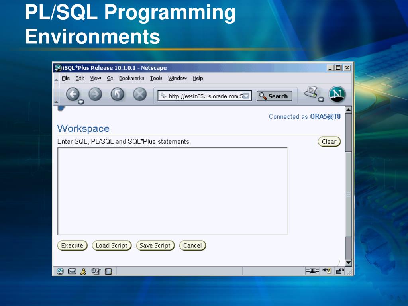Click the popup/cookie eye icon in status bar

327,271
